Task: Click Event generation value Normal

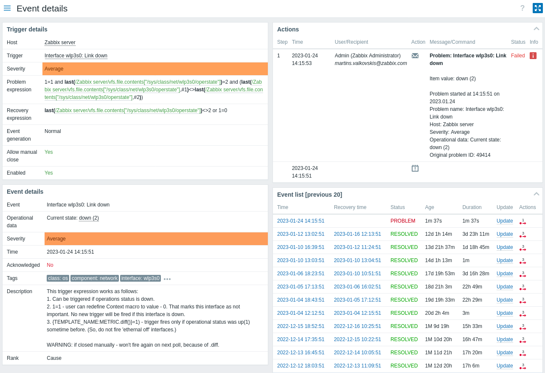Action: click(53, 131)
